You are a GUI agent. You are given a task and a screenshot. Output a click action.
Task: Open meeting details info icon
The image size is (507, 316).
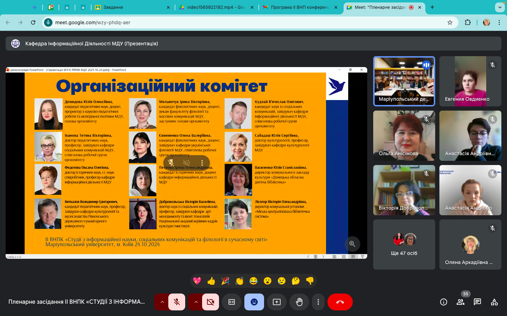coord(444,302)
